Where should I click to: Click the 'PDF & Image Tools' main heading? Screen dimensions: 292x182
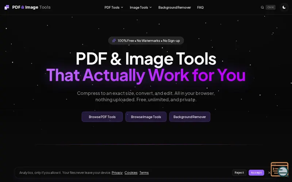tap(146, 59)
